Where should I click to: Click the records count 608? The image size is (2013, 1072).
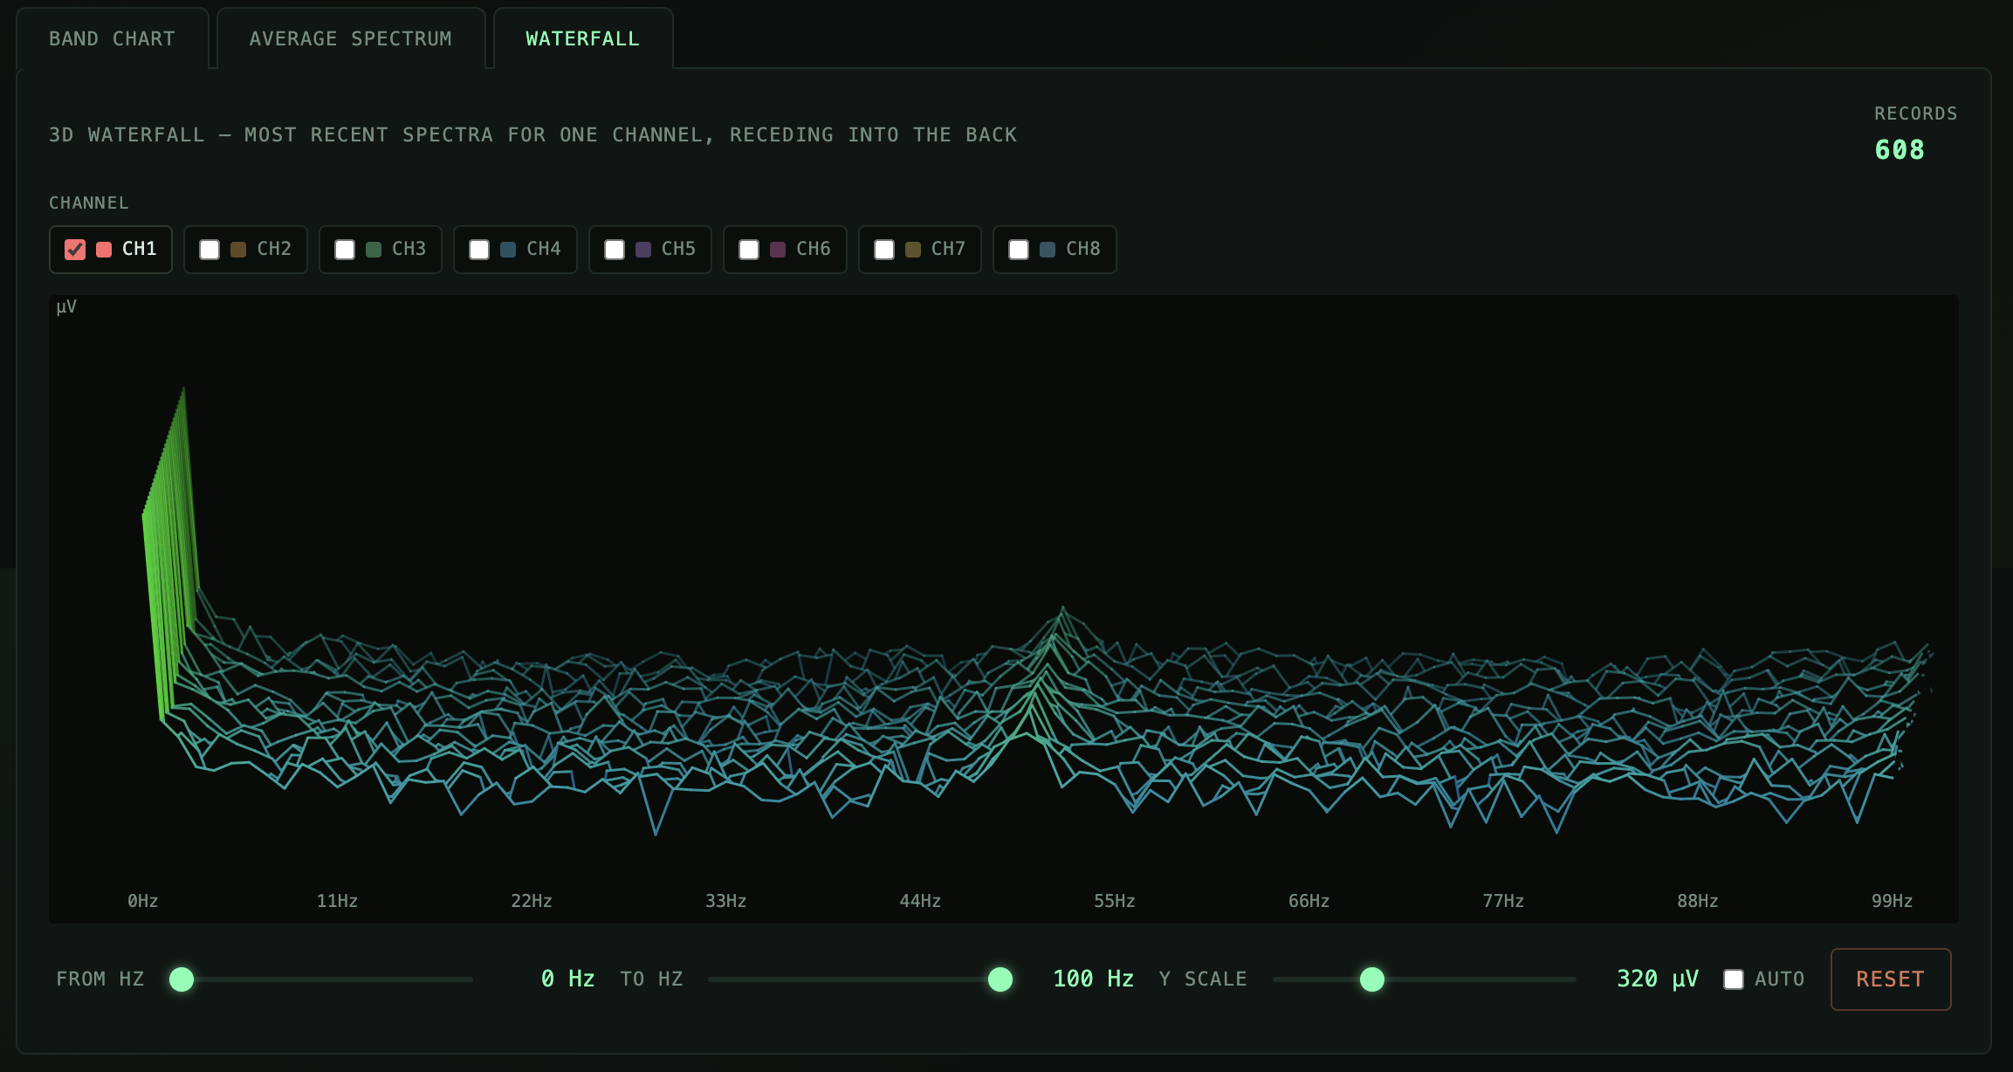pyautogui.click(x=1900, y=150)
